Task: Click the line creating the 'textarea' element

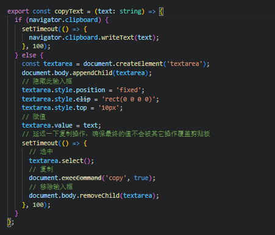Action: point(115,64)
